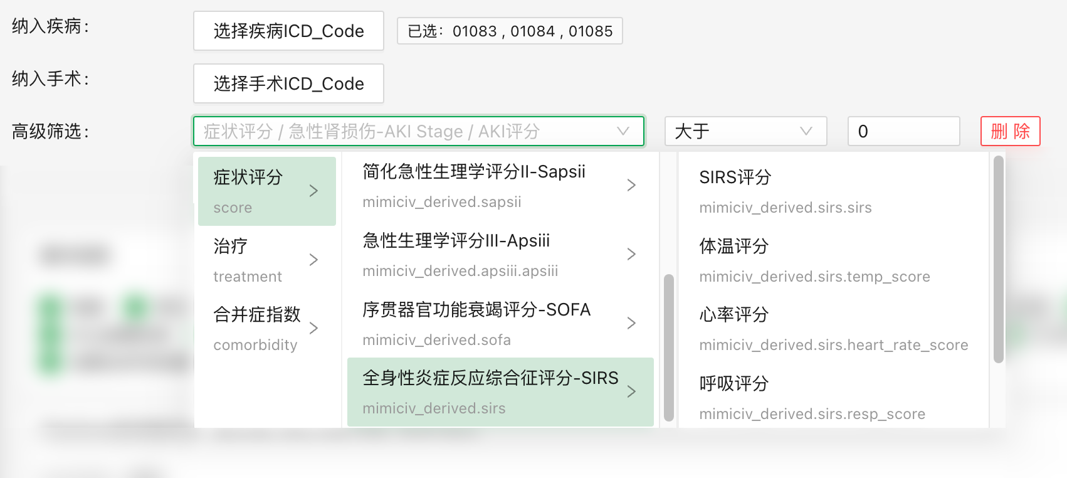Open the 大于 comparison operator dropdown

(745, 131)
